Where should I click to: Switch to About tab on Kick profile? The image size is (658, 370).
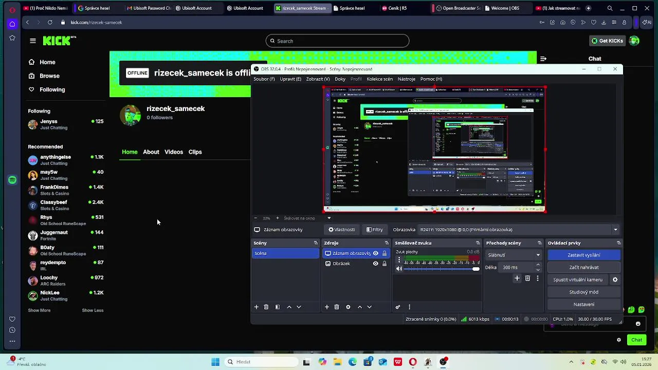tap(151, 152)
